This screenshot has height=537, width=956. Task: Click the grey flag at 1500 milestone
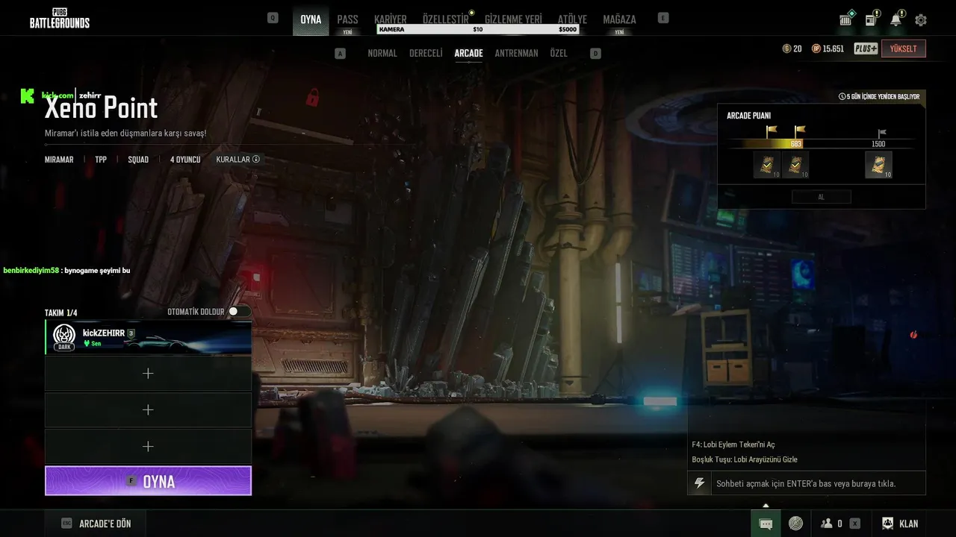pos(882,134)
